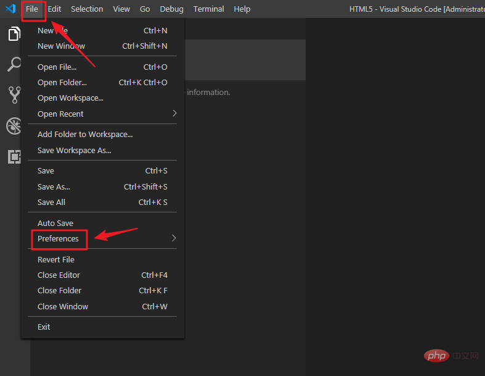The height and width of the screenshot is (376, 485).
Task: Open the Terminal menu
Action: tap(209, 9)
